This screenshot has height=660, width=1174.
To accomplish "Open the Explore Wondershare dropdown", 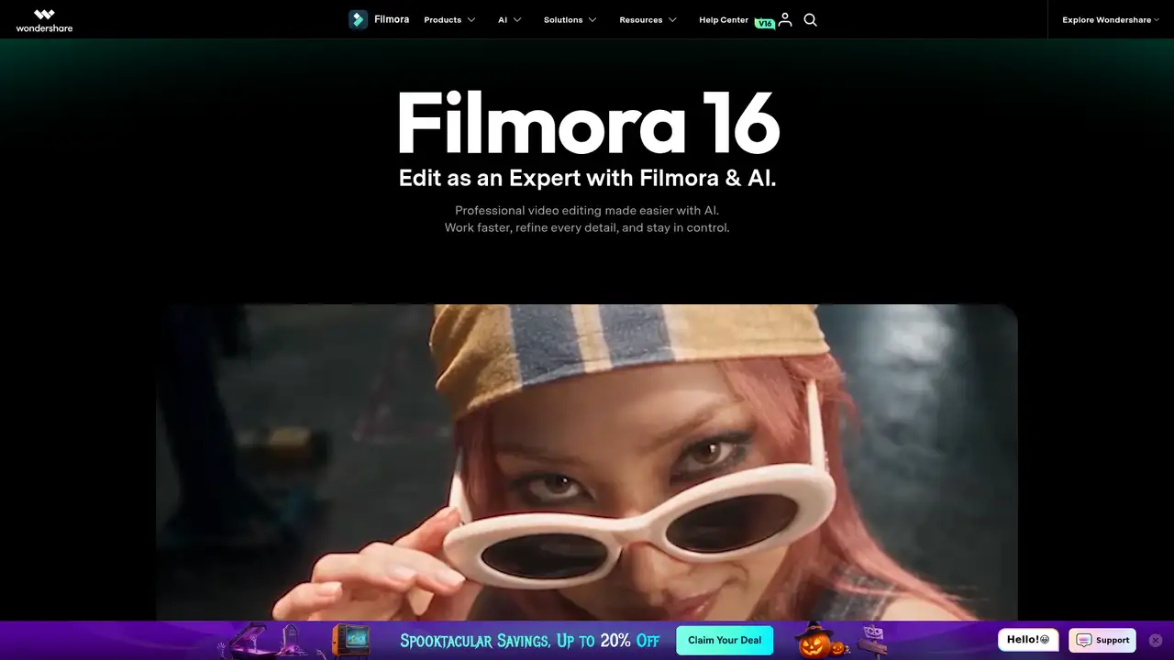I will pos(1111,19).
